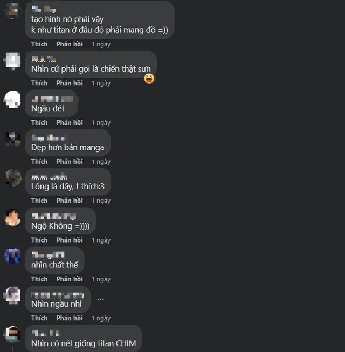Open avatar of 'Lông lá đấy' commenter
345x352 pixels.
click(12, 178)
